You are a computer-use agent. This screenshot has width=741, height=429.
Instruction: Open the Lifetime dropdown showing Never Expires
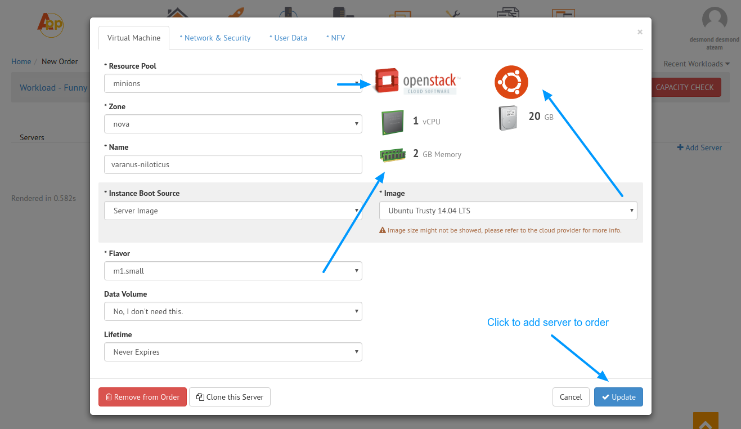click(x=233, y=352)
